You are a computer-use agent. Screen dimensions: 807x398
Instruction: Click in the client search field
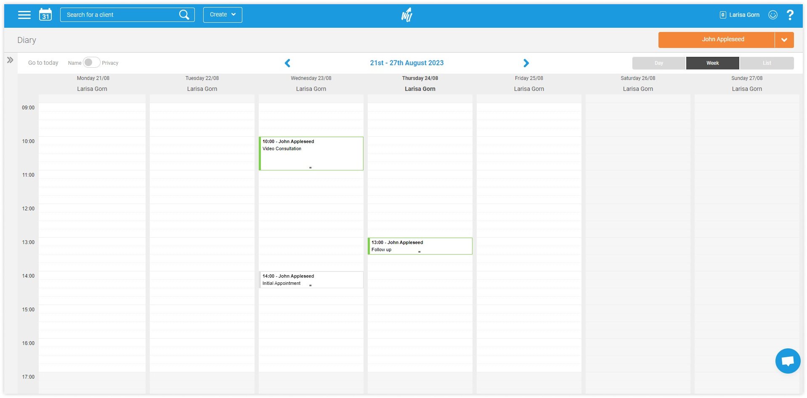(120, 15)
